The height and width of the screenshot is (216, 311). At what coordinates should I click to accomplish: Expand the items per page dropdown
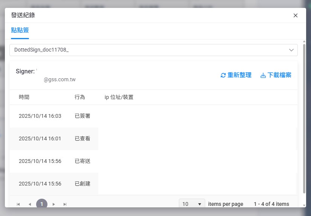coord(192,204)
